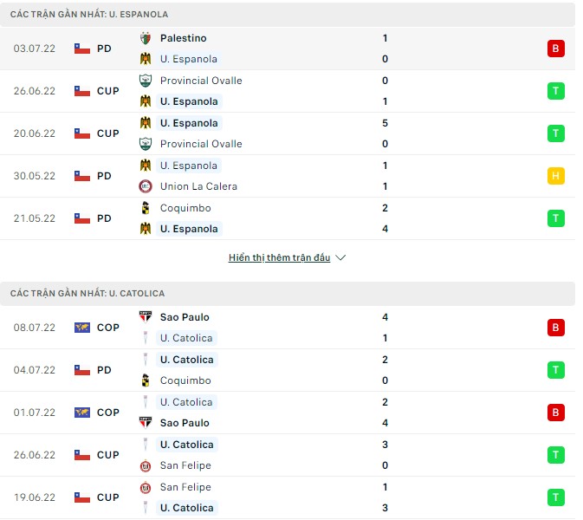
Task: Click the red B badge for Palestino match
Action: click(555, 49)
